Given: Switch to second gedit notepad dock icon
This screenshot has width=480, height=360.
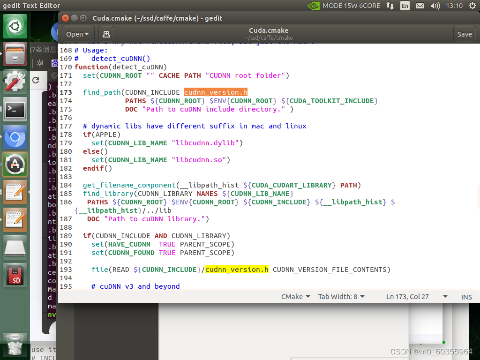Looking at the screenshot, I should [15, 220].
